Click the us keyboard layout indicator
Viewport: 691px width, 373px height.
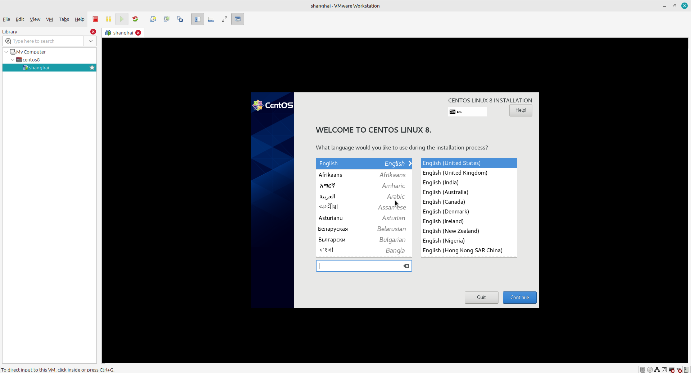467,112
